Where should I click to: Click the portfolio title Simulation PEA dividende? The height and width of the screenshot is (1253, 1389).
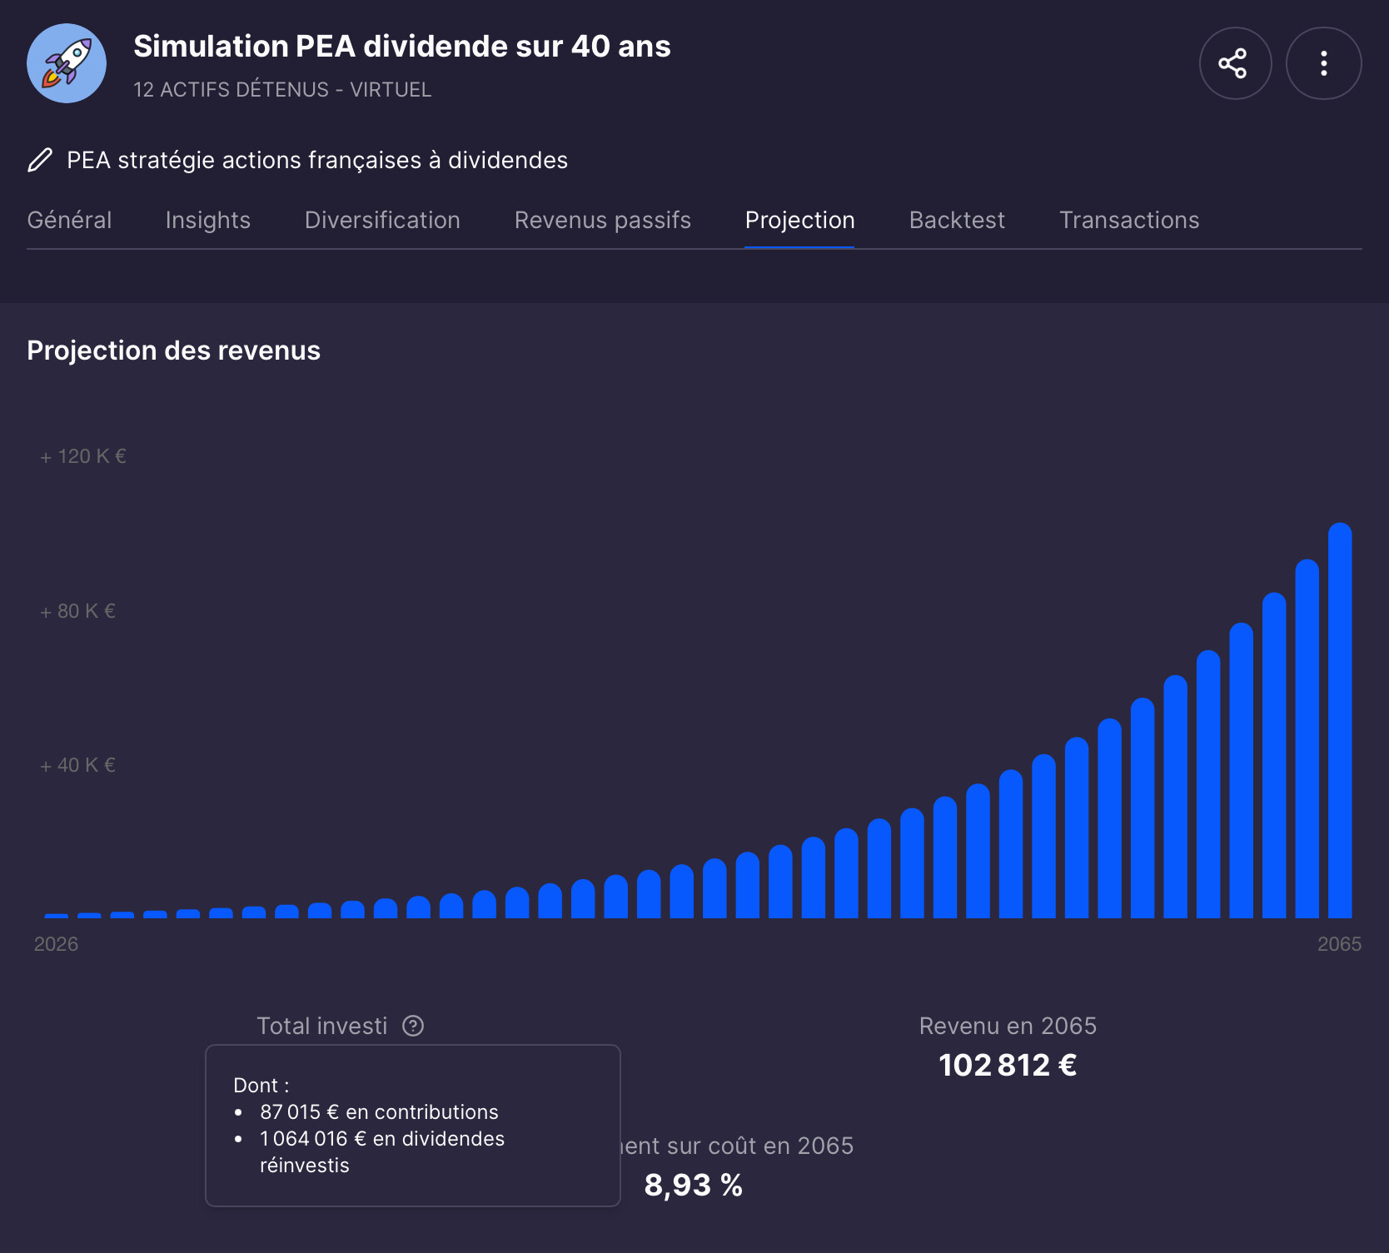click(x=401, y=47)
